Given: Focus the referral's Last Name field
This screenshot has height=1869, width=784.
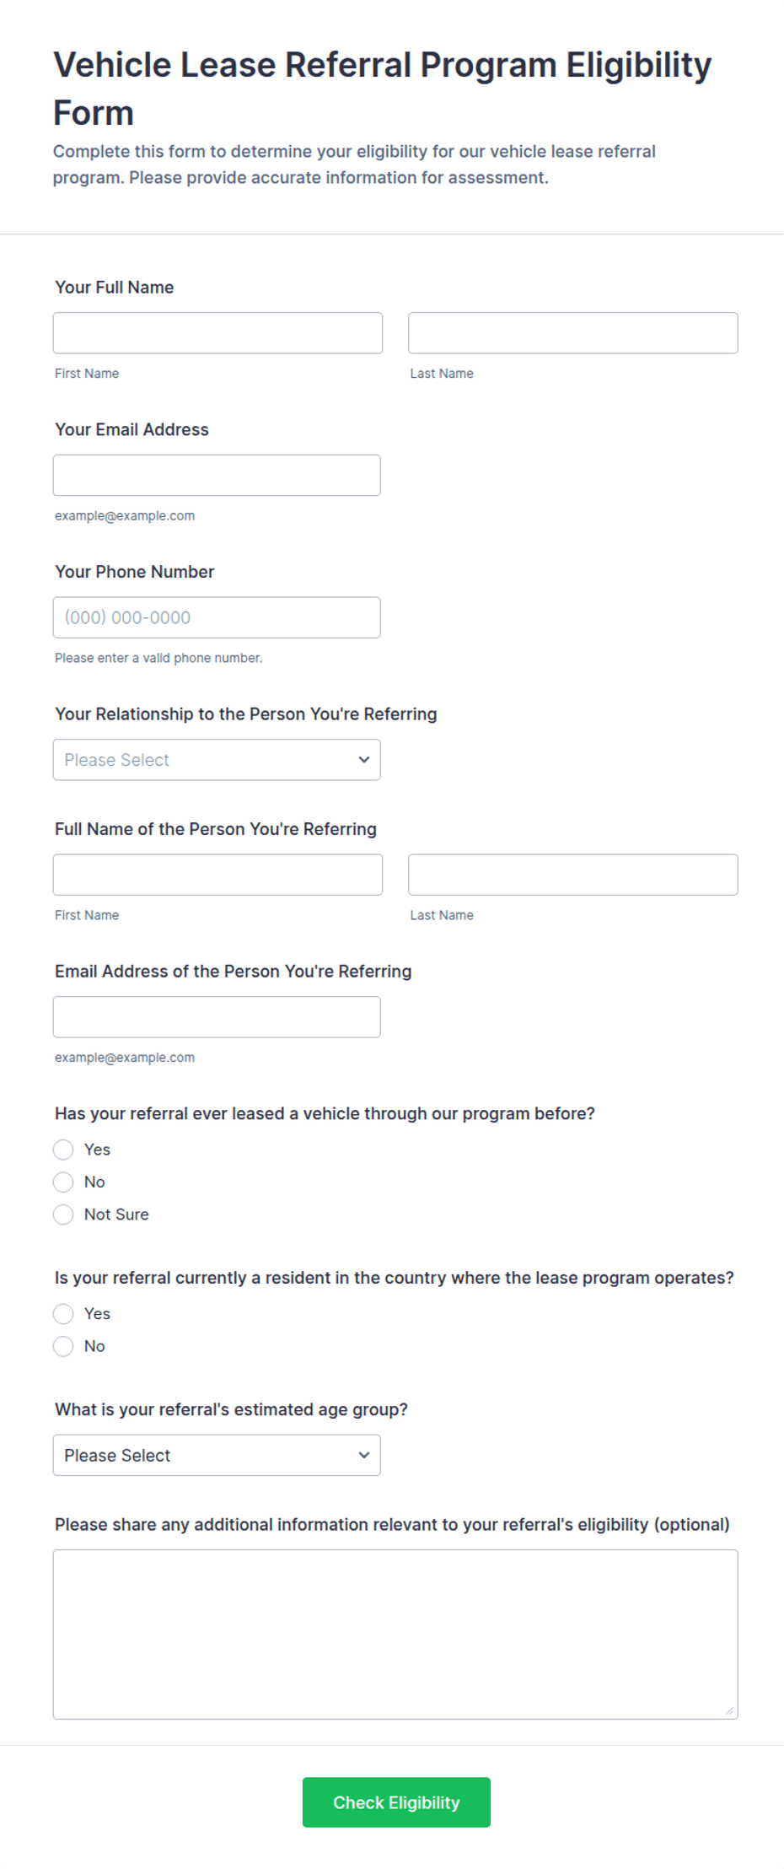Looking at the screenshot, I should click(573, 875).
